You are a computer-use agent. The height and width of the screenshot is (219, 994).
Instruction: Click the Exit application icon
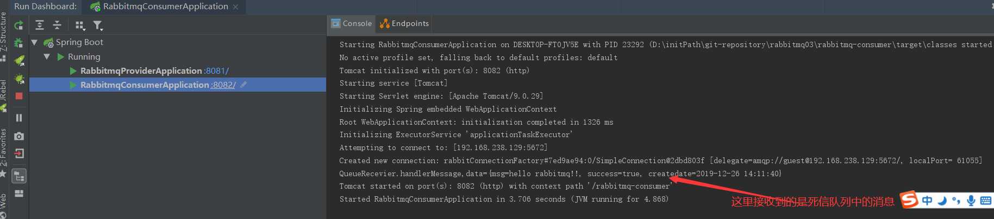point(19,153)
